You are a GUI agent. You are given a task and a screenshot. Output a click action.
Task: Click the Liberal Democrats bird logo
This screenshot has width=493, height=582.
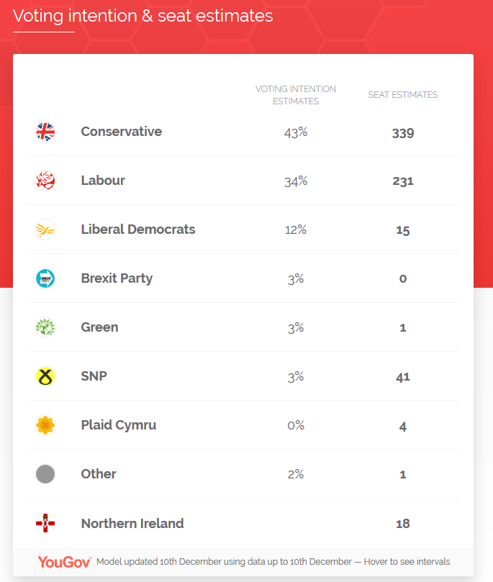(45, 229)
